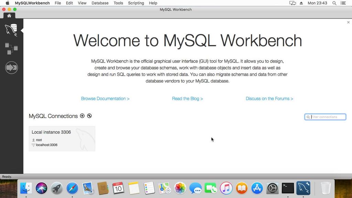Click the Spotlight search icon in menu bar
Screen dimensions: 352x198
pyautogui.click(x=334, y=3)
